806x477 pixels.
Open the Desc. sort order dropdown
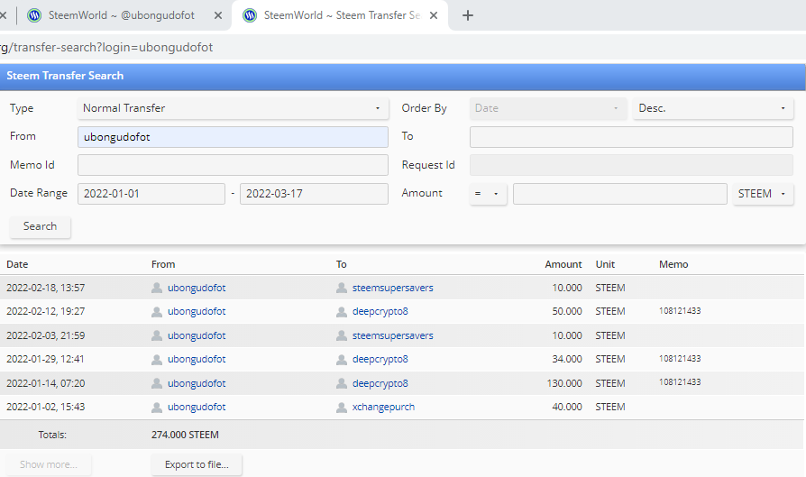713,108
